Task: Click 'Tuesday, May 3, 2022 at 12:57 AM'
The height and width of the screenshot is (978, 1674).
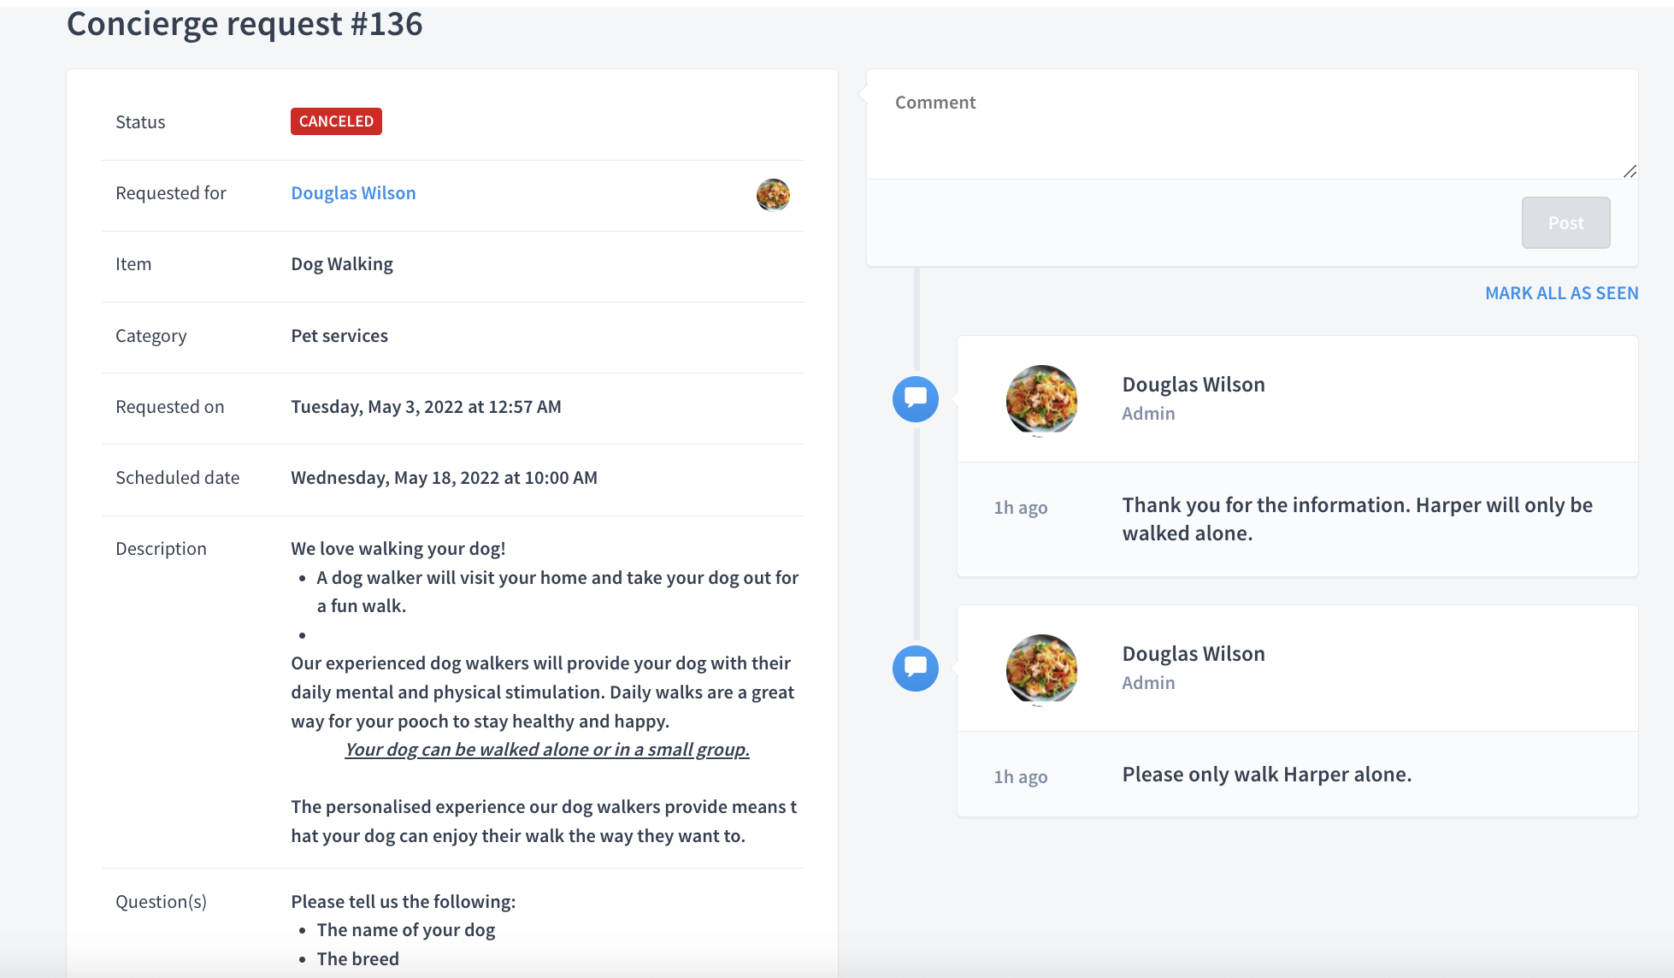Action: (426, 407)
